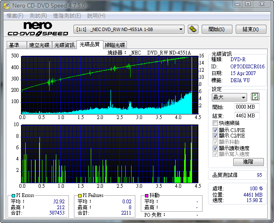274x223 pixels.
Task: Toggle the 快速掃描 checkbox
Action: [215, 123]
